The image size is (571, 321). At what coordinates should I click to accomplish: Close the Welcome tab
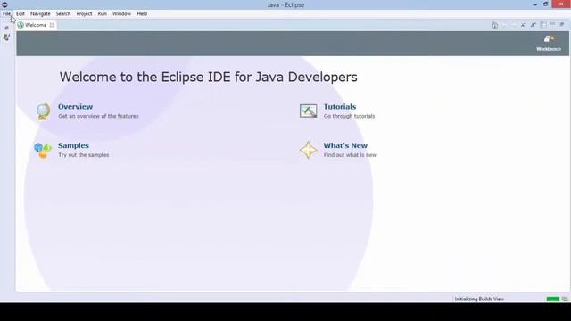point(52,25)
